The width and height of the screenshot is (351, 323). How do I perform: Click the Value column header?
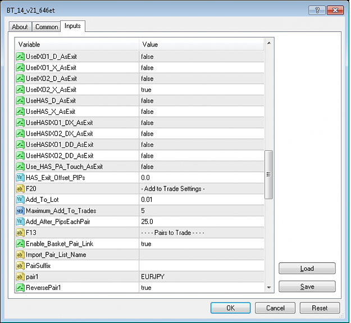point(202,44)
